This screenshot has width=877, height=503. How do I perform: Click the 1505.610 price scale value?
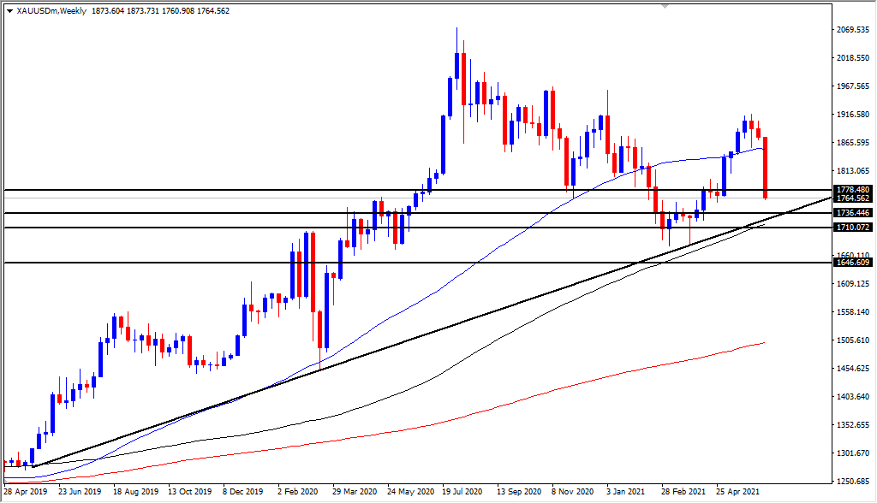pyautogui.click(x=853, y=340)
